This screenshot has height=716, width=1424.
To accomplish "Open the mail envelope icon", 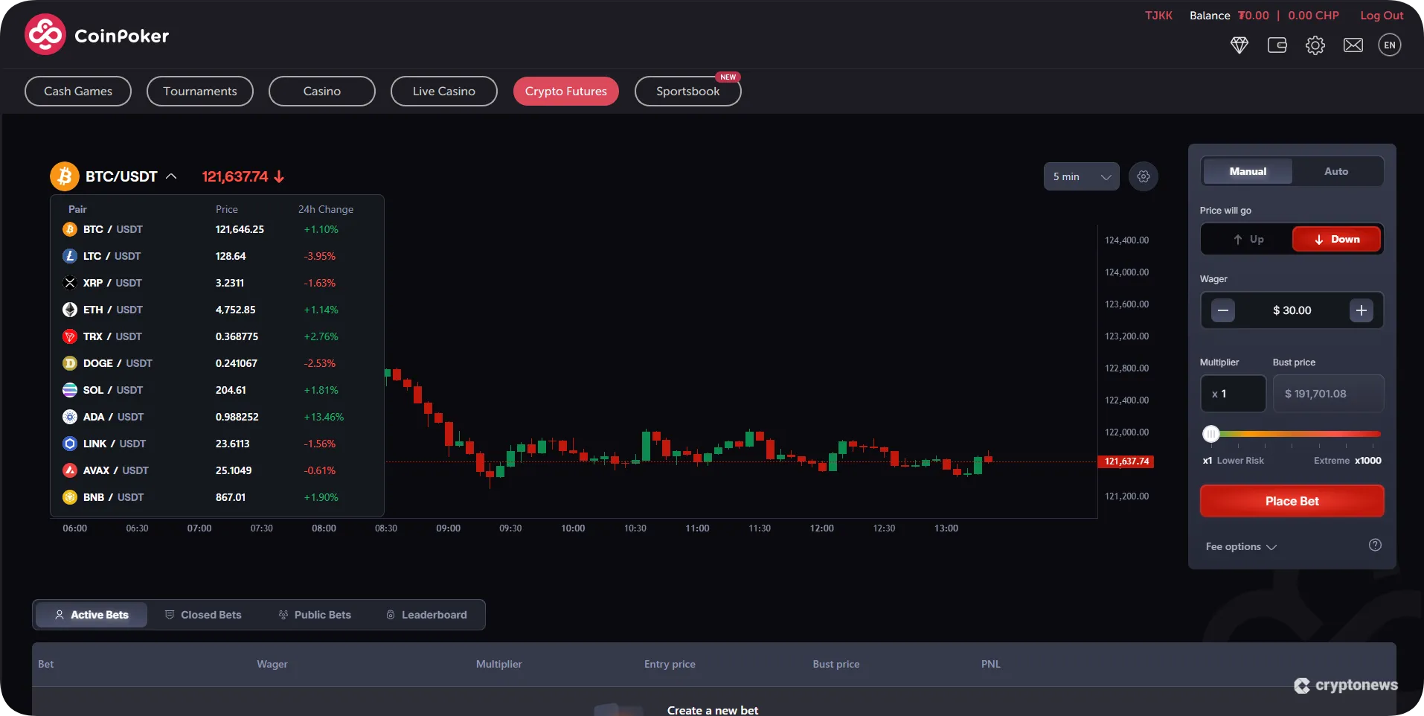I will tap(1353, 45).
